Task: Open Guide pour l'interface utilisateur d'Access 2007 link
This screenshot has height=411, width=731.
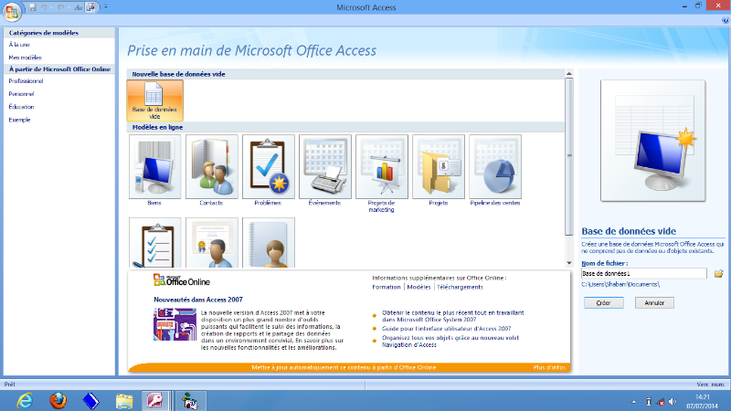Action: pyautogui.click(x=446, y=329)
